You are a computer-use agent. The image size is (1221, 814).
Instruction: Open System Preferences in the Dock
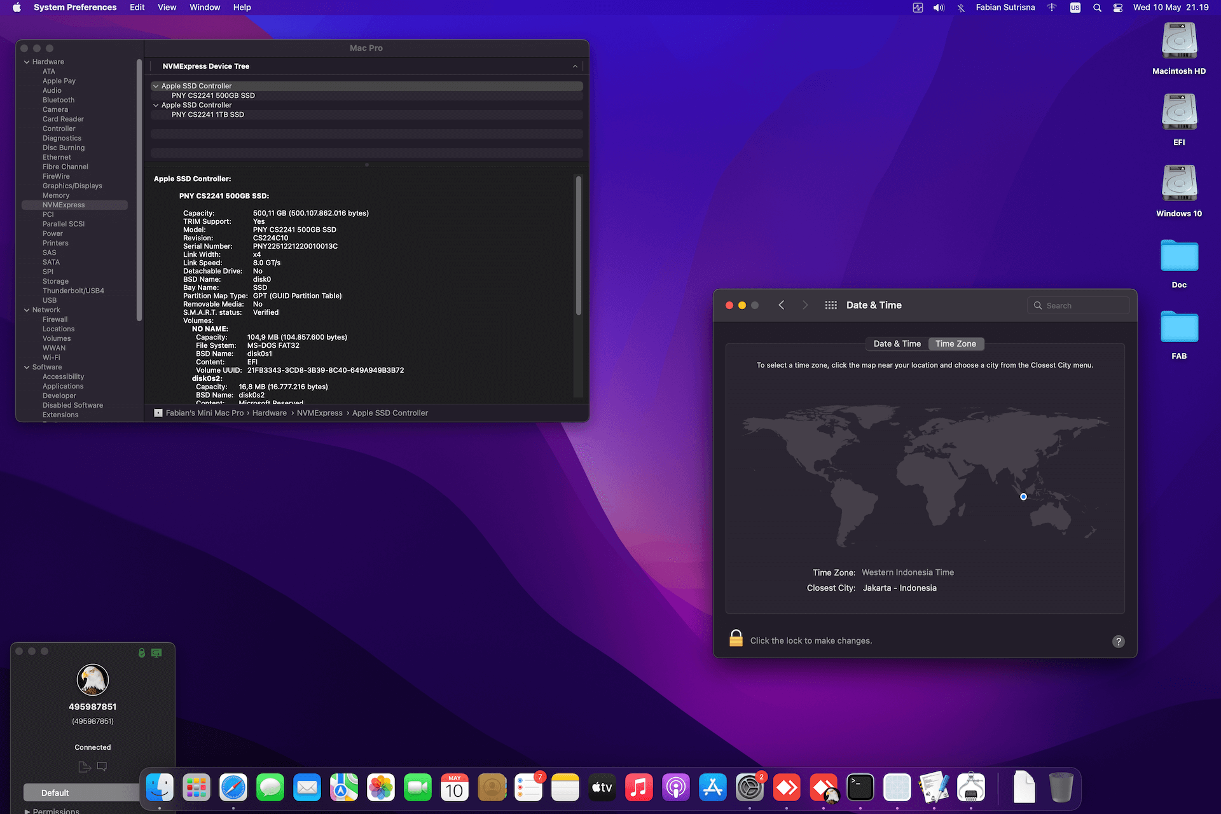tap(750, 789)
